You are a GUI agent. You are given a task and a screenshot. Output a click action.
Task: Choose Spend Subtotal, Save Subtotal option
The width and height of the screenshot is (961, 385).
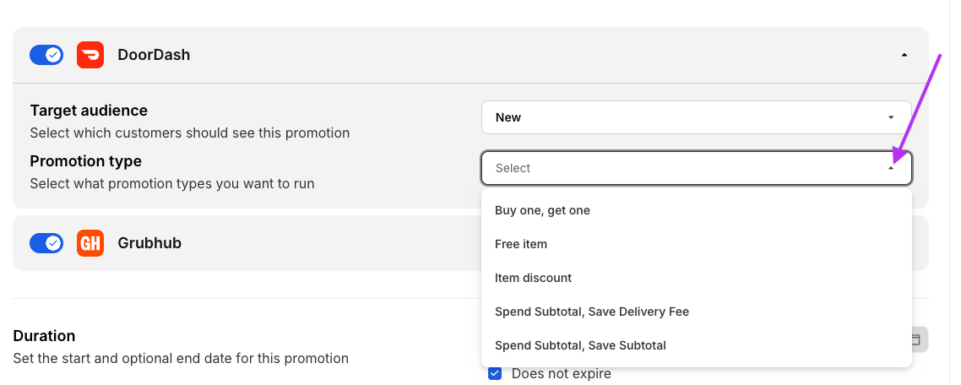click(x=580, y=345)
